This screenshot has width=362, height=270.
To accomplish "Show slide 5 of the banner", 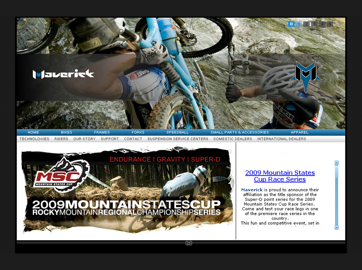I will (x=330, y=24).
